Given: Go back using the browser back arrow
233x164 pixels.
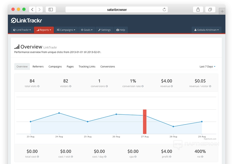Looking at the screenshot, I should 32,10.
